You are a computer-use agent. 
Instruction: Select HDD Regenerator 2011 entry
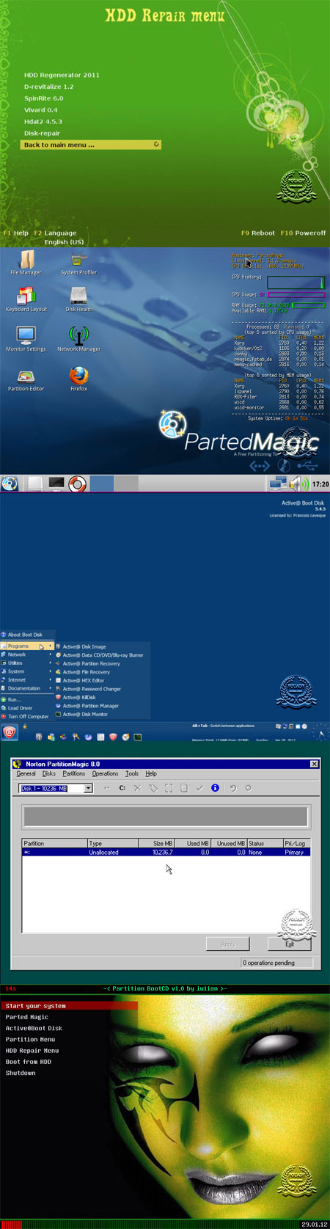click(62, 75)
